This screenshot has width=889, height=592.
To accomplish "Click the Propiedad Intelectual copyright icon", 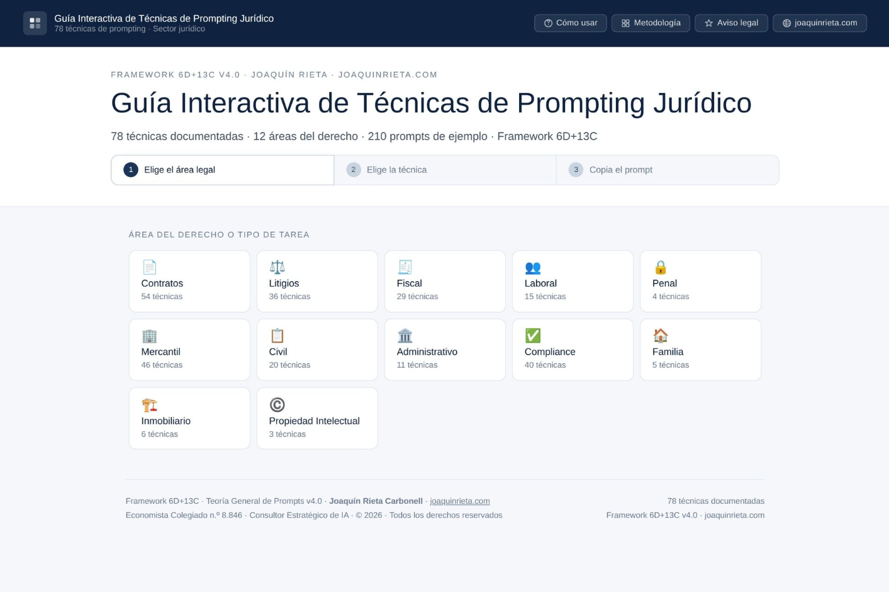I will pyautogui.click(x=277, y=404).
